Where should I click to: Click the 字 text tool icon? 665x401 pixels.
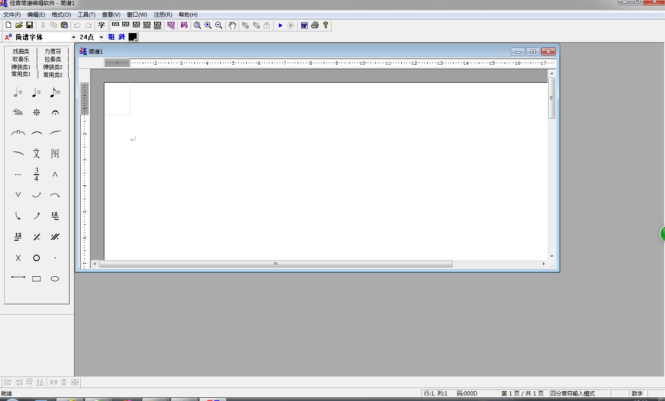click(102, 25)
